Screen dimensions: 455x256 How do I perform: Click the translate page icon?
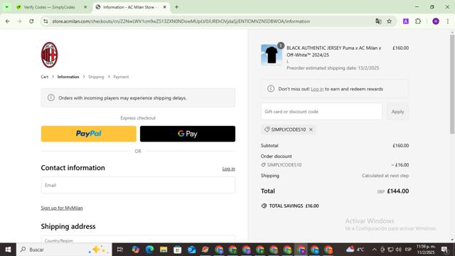coord(378,21)
